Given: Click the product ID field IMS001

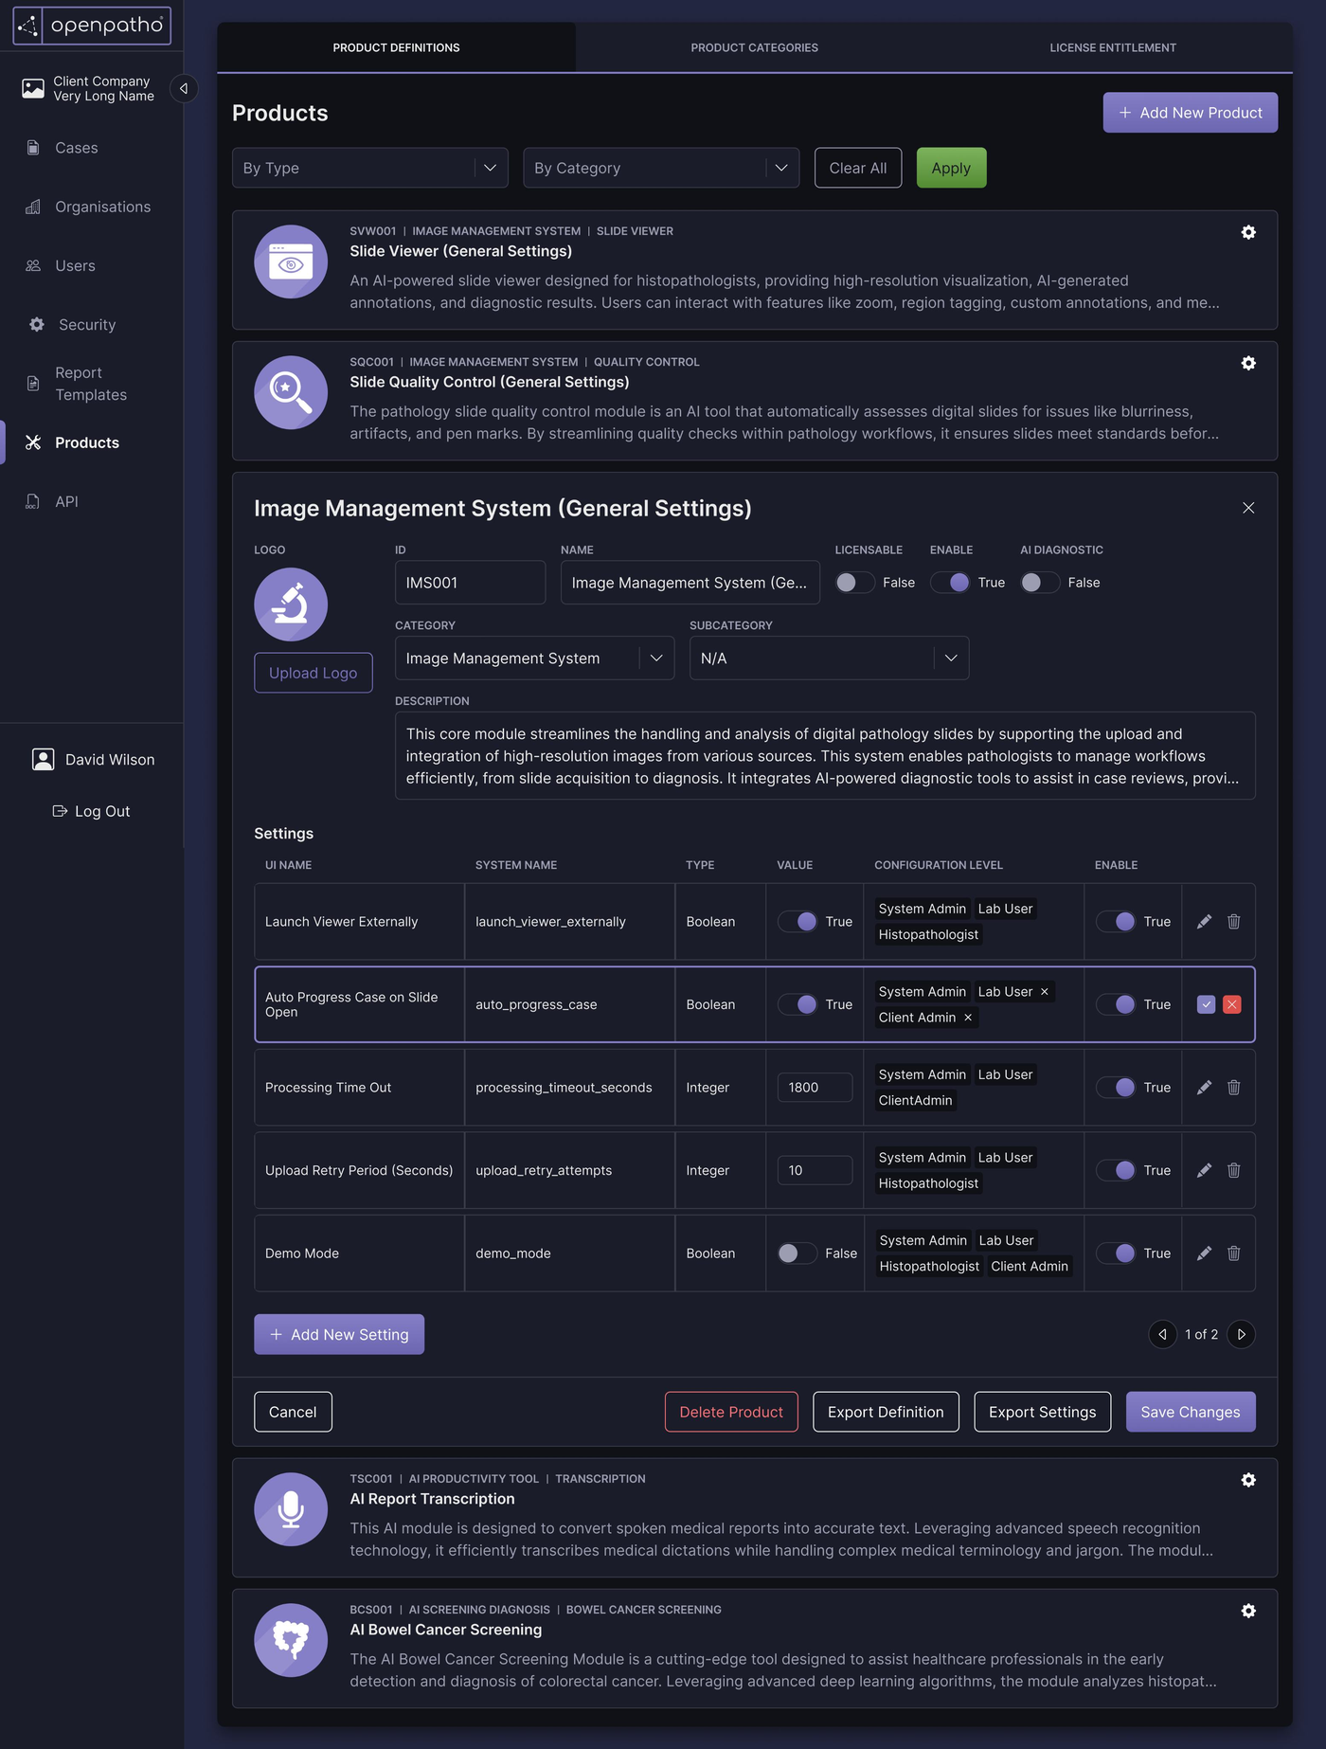Looking at the screenshot, I should pyautogui.click(x=470, y=583).
